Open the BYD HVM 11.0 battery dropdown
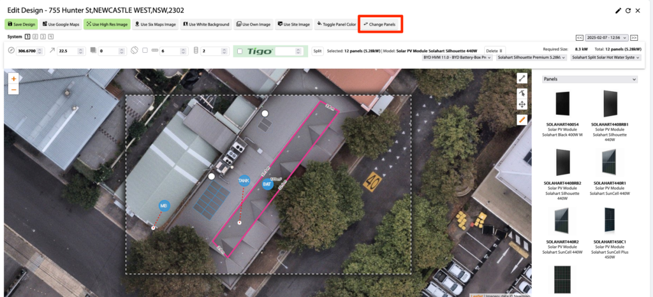The image size is (653, 297). coord(457,57)
